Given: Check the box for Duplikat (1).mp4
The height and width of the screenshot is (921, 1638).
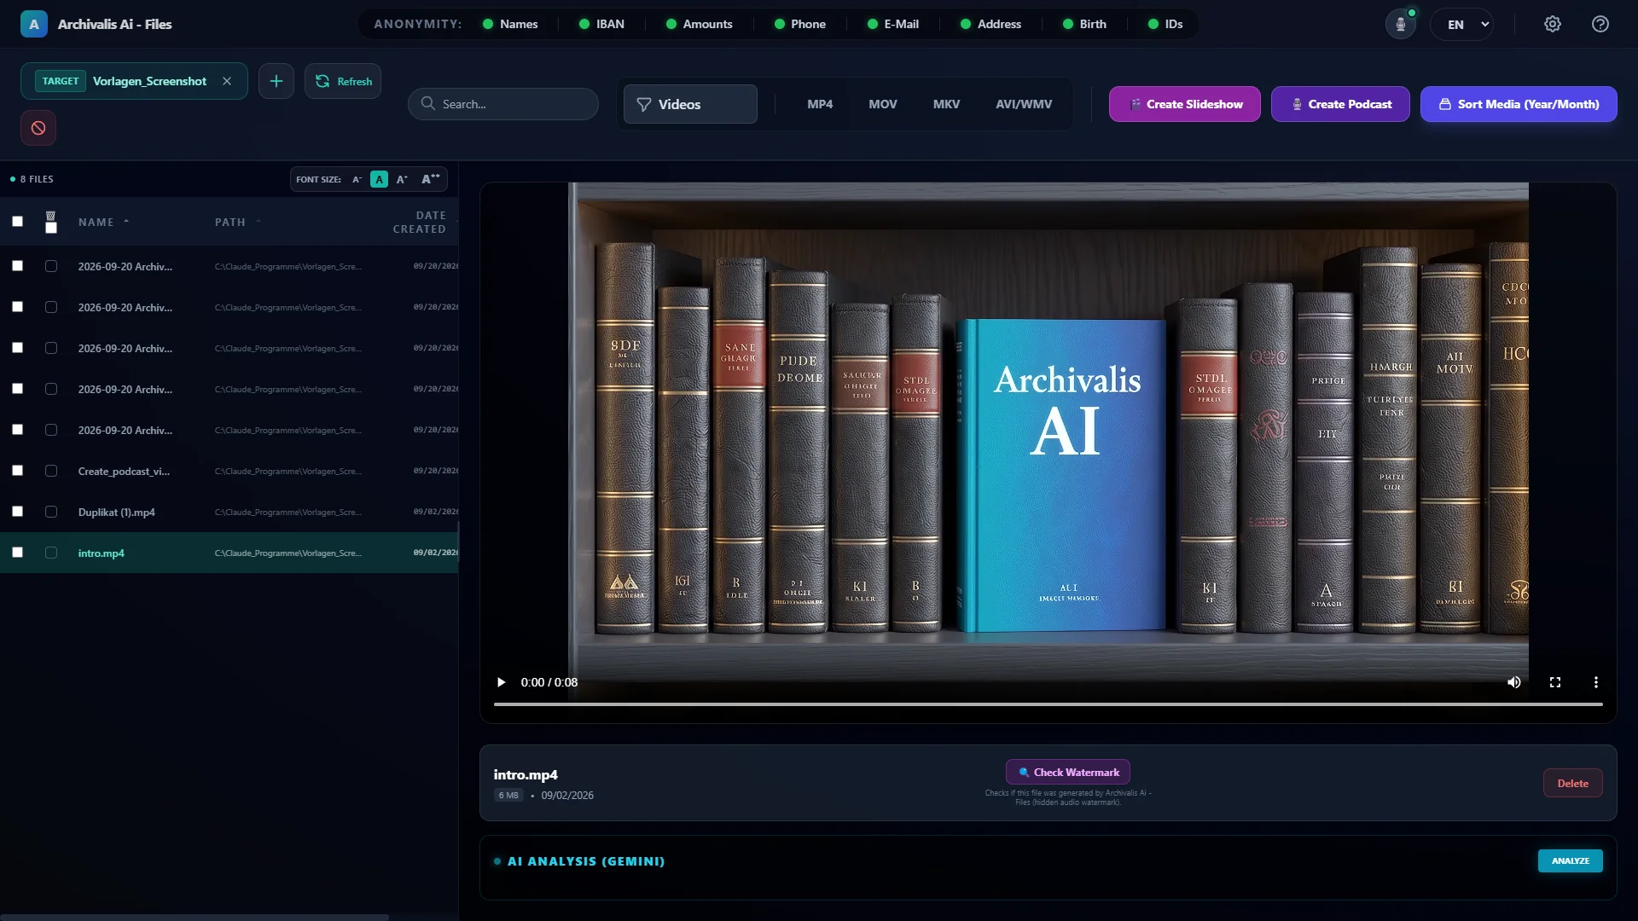Looking at the screenshot, I should tap(17, 512).
